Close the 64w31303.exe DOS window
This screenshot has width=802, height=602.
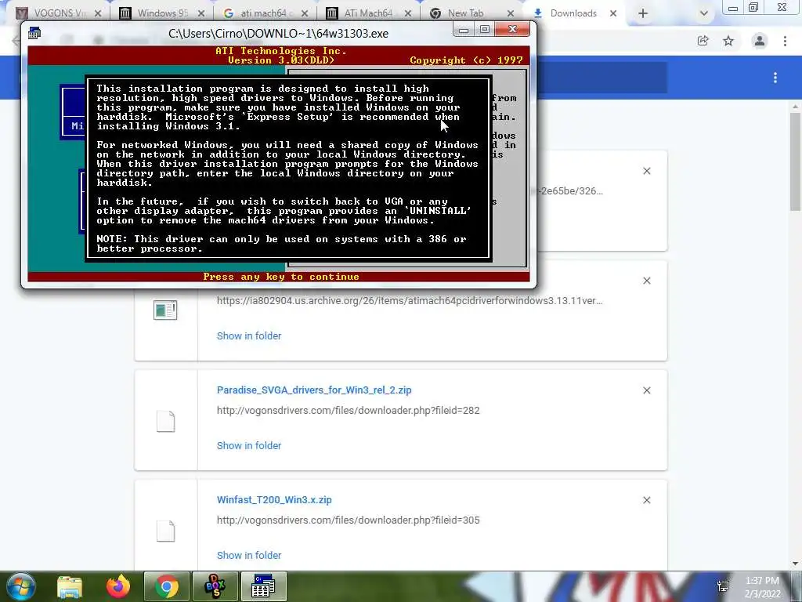click(512, 29)
